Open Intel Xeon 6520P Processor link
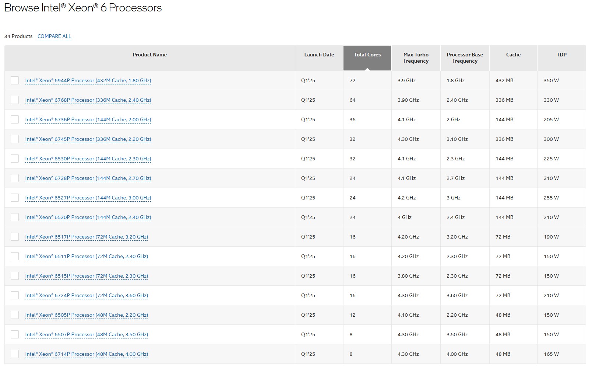Image resolution: width=596 pixels, height=372 pixels. point(88,217)
